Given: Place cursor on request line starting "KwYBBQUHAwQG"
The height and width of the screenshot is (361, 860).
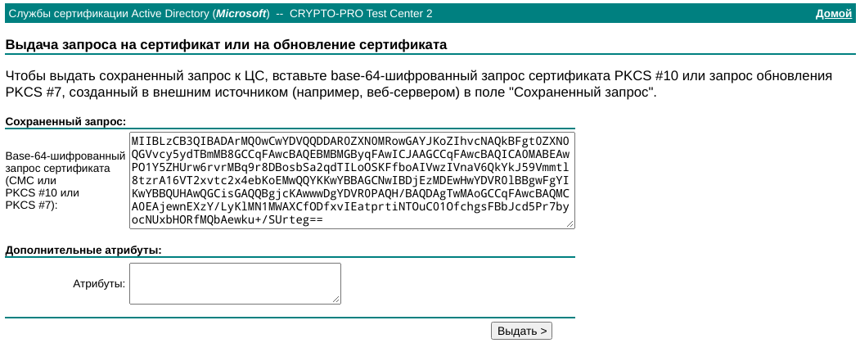Looking at the screenshot, I should pos(352,194).
